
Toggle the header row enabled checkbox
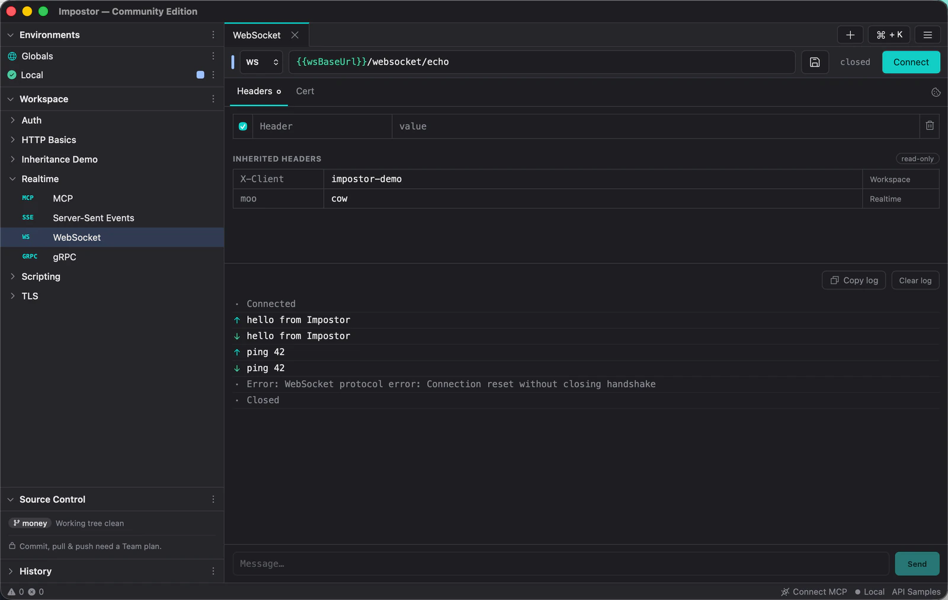(x=243, y=126)
